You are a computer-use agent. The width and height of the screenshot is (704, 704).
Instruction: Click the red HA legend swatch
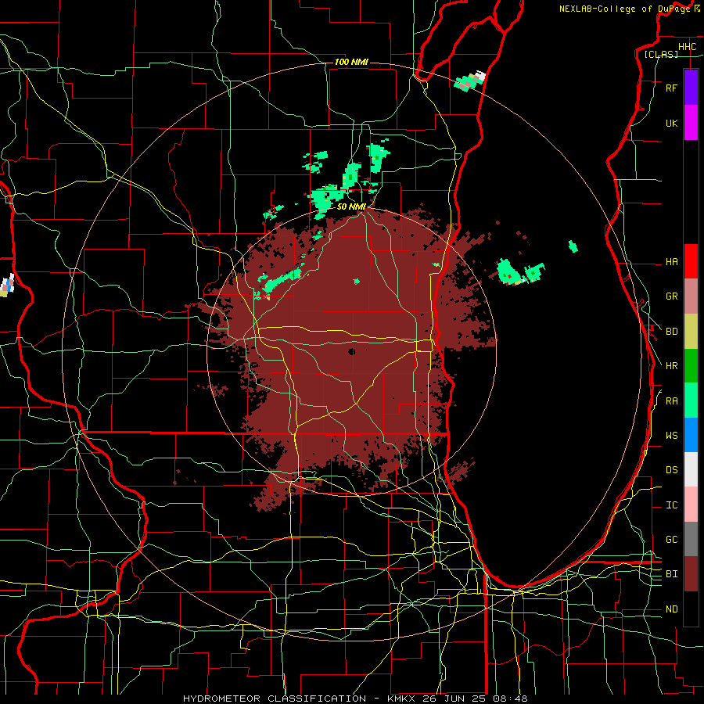pyautogui.click(x=691, y=261)
